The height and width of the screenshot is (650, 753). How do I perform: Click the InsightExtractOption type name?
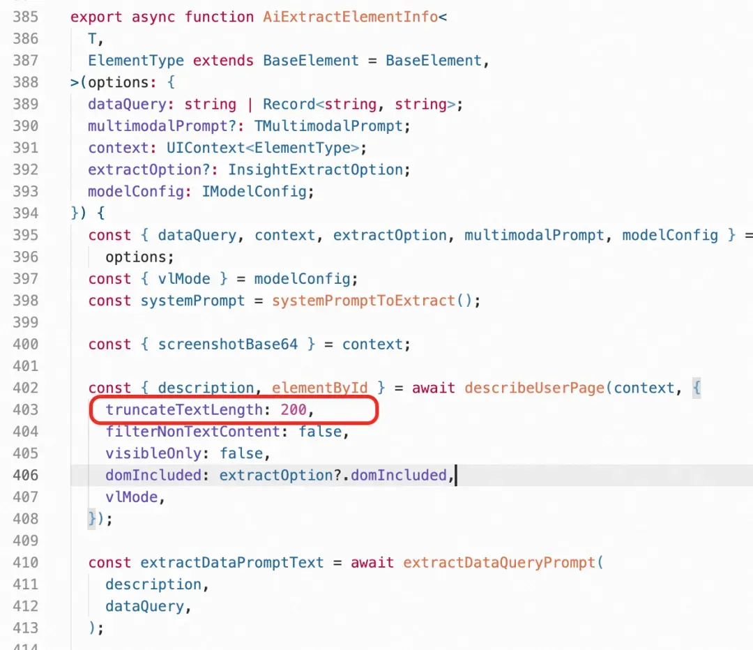(x=316, y=169)
